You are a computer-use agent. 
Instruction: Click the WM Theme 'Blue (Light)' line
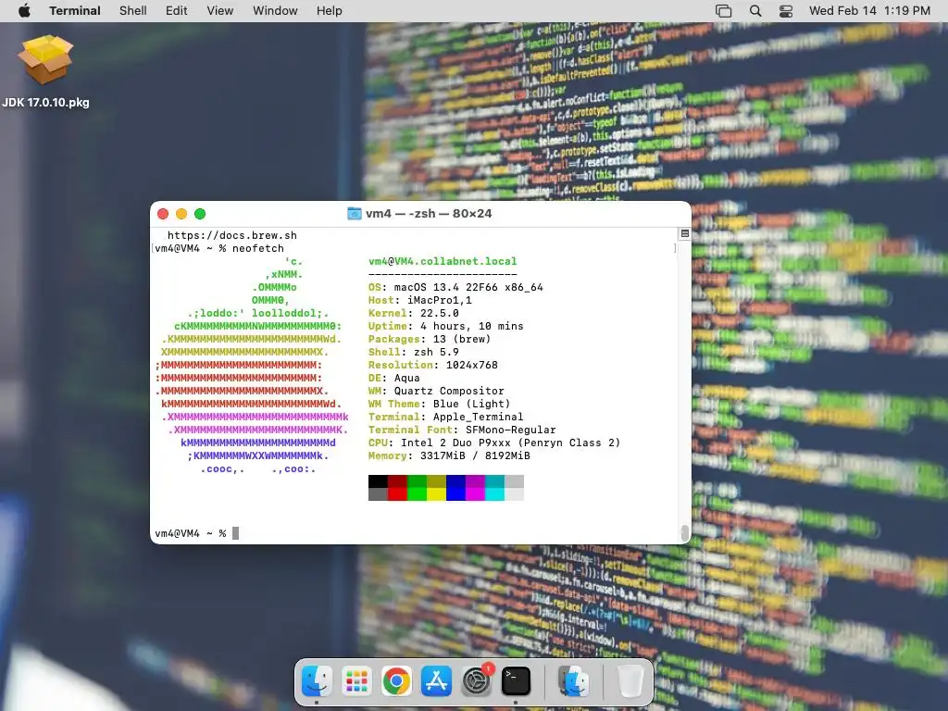tap(440, 404)
